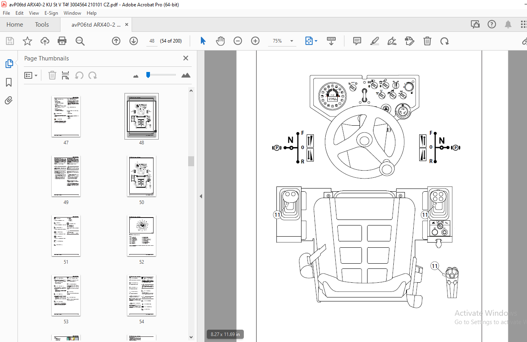Image resolution: width=527 pixels, height=342 pixels.
Task: Close the avP06td document tab
Action: pyautogui.click(x=126, y=24)
